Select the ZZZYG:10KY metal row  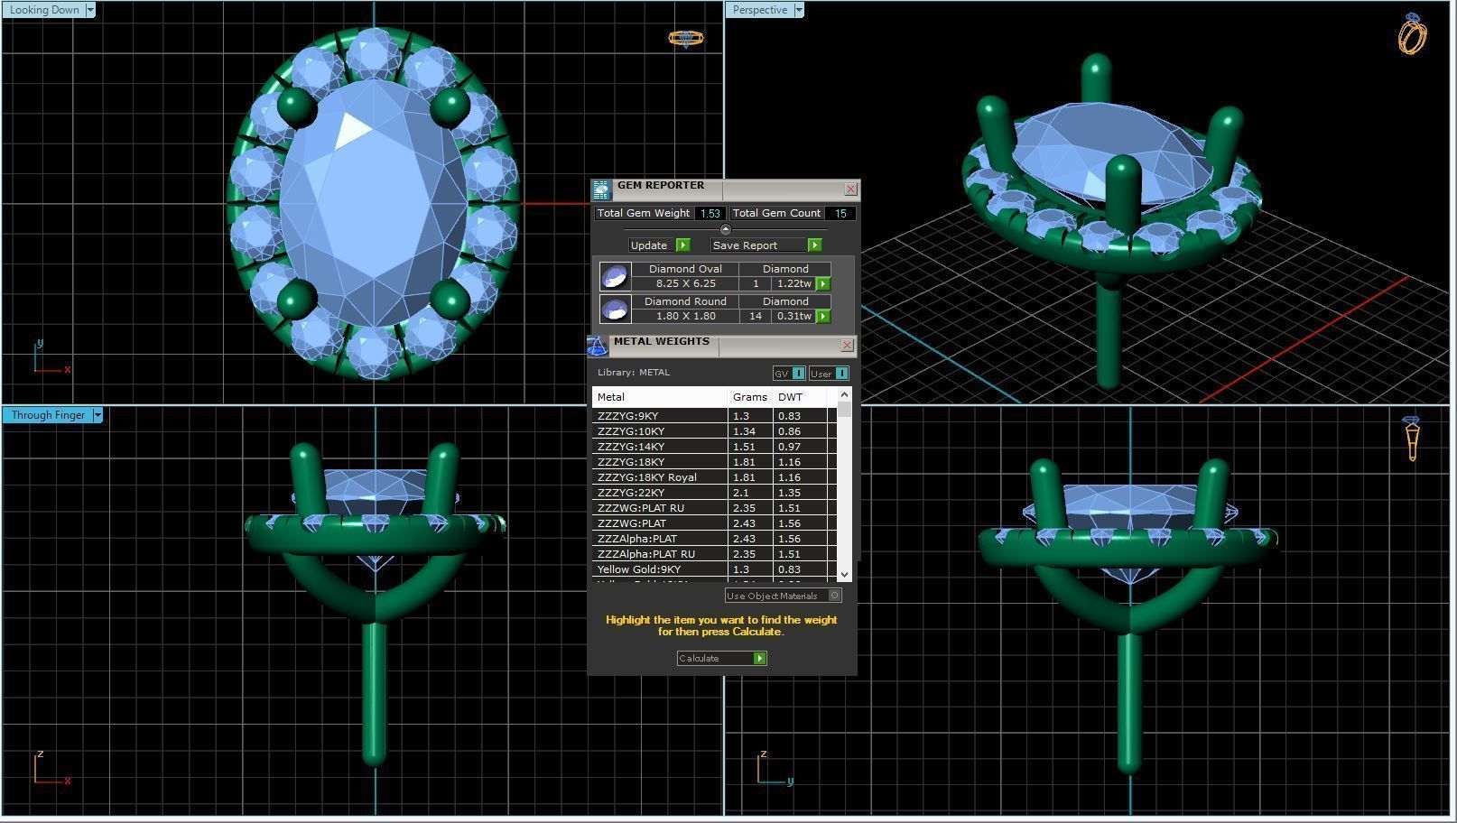point(714,431)
